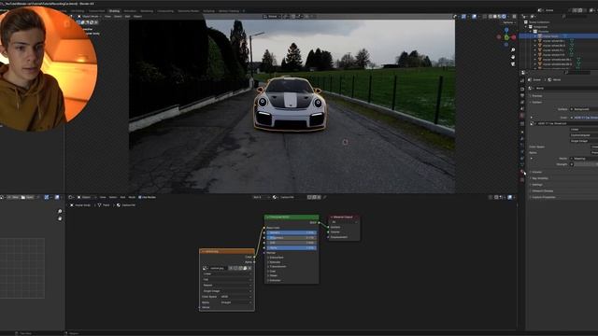Click the image name field in Image Texture

(x=218, y=268)
